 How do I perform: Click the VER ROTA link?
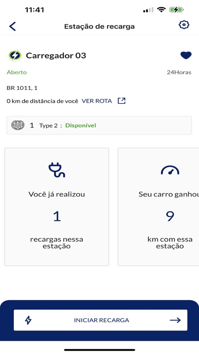pos(97,101)
